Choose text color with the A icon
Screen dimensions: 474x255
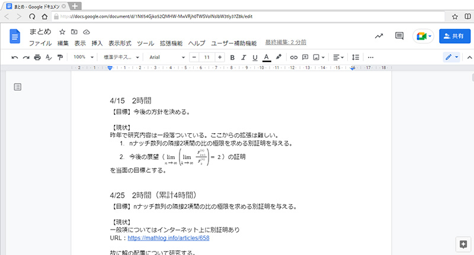click(x=267, y=57)
